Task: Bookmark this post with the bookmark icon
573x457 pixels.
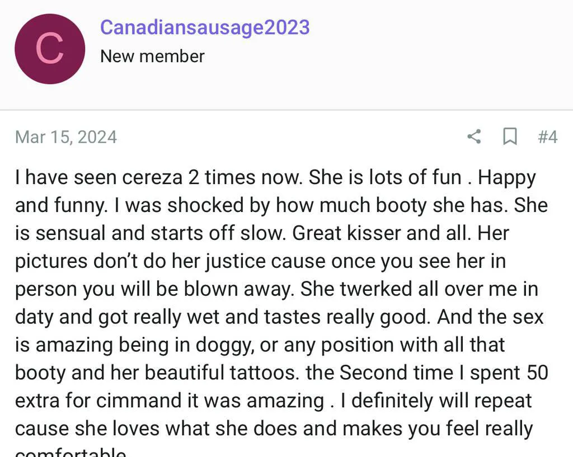Action: pyautogui.click(x=510, y=136)
